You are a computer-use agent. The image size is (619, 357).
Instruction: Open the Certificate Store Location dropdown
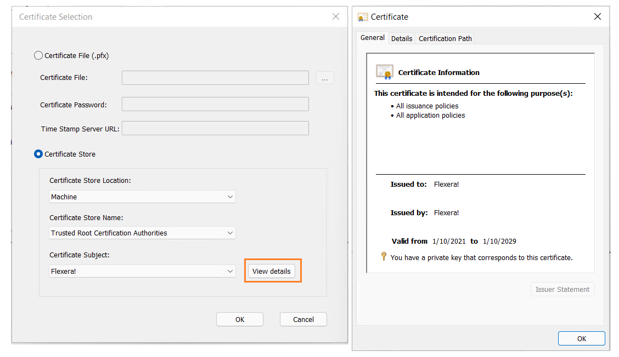(x=142, y=197)
